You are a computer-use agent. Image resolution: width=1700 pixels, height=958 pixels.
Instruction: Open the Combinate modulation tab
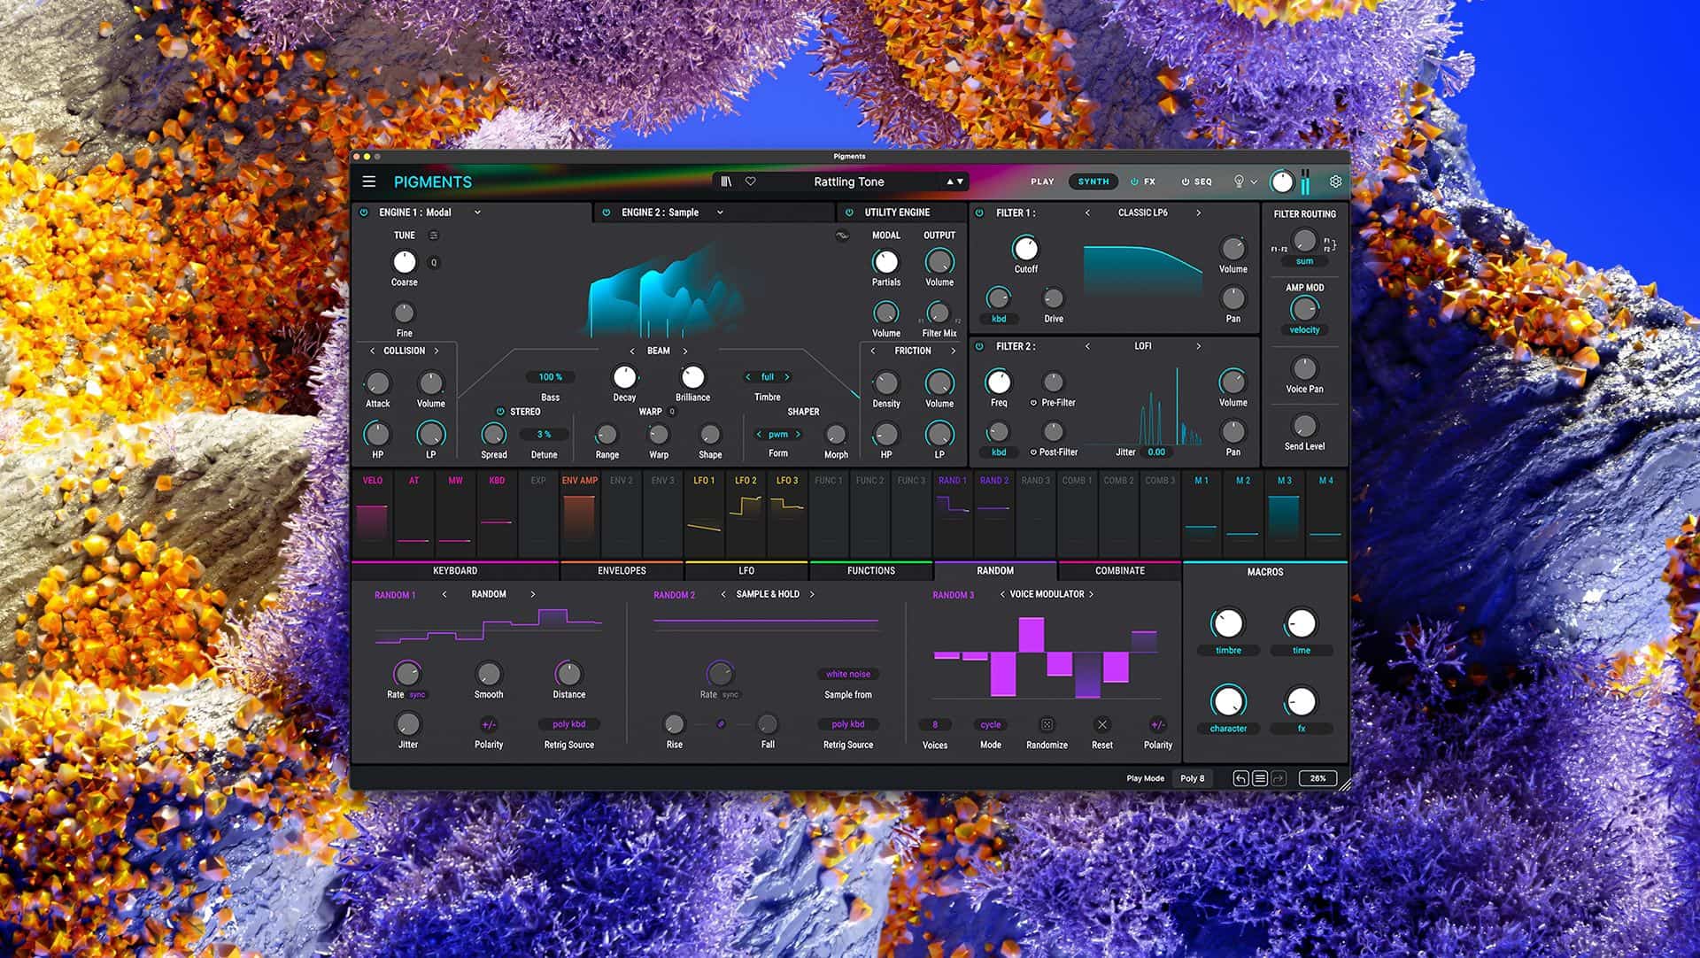click(x=1119, y=571)
